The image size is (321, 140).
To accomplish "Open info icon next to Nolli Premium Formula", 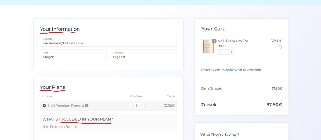I will (x=87, y=106).
